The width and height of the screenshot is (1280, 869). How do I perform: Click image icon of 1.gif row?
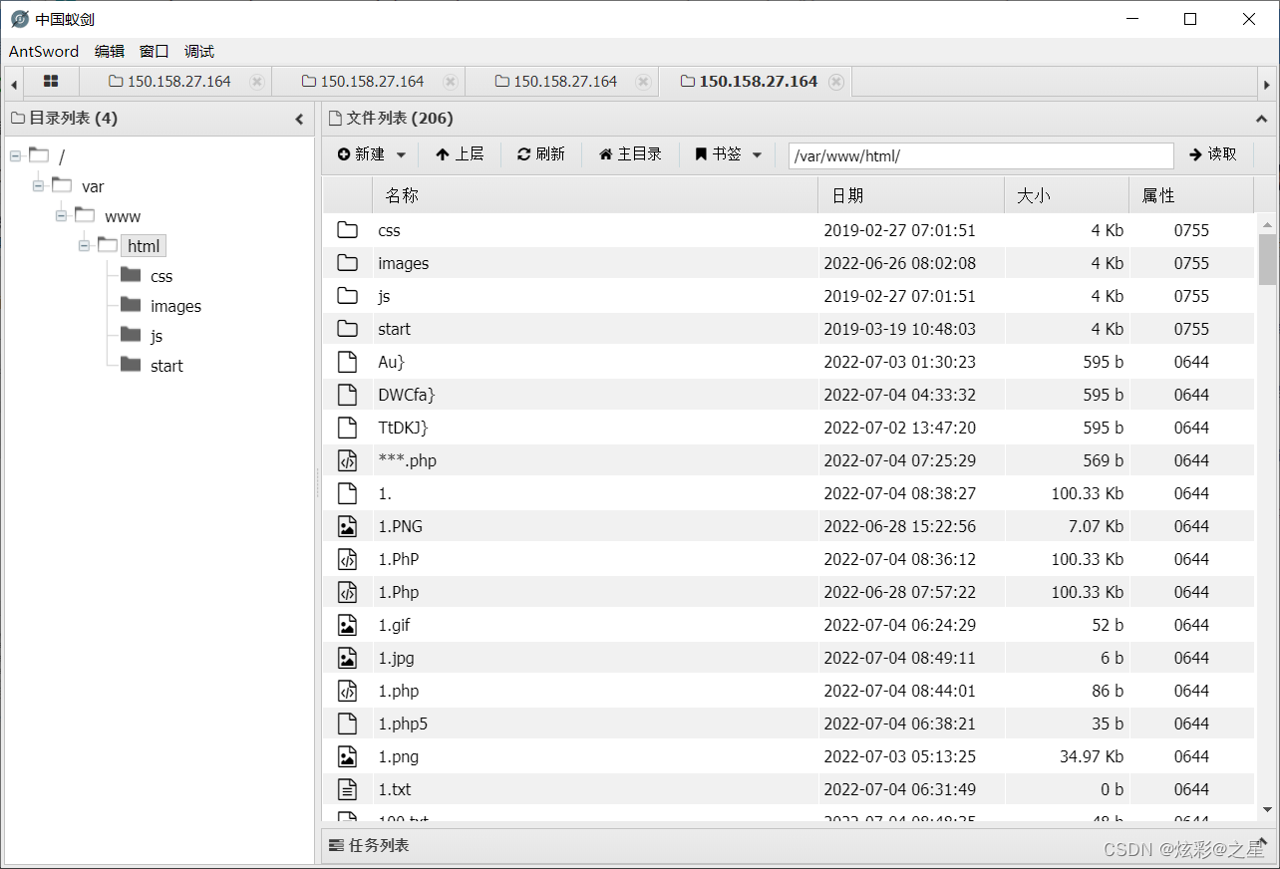coord(347,625)
